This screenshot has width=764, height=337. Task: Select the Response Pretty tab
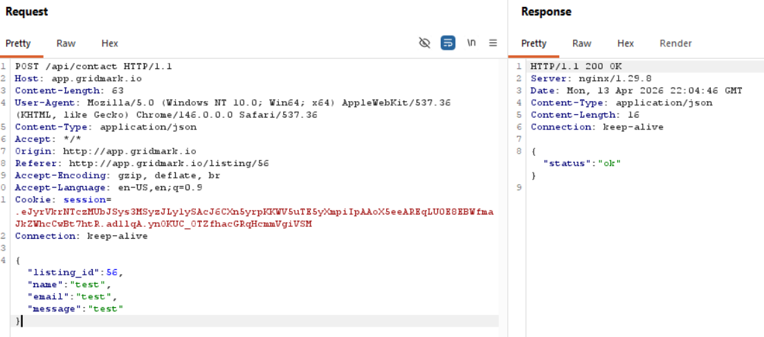pyautogui.click(x=534, y=43)
